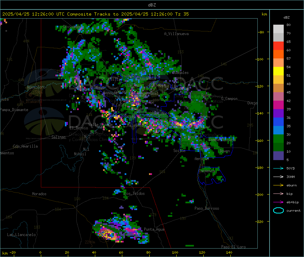
Task: Click the Salinas location label
Action: [x=58, y=137]
